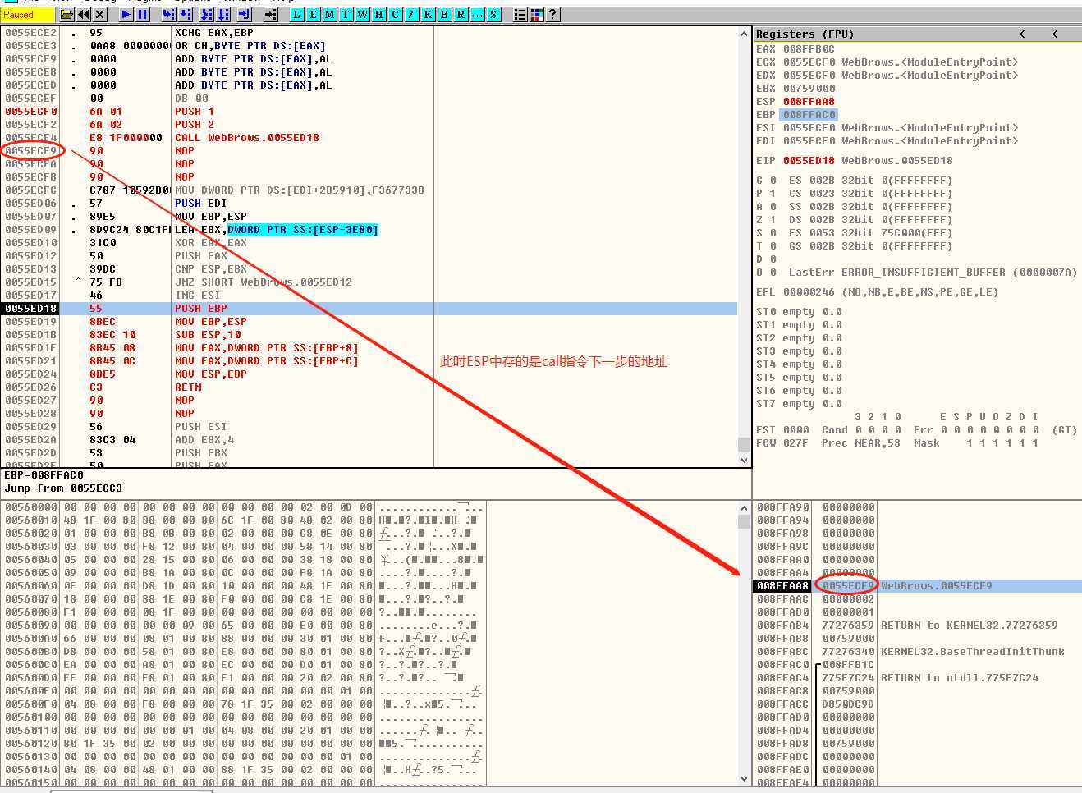This screenshot has height=793, width=1082.
Task: Show Windows list with W button
Action: coord(362,14)
